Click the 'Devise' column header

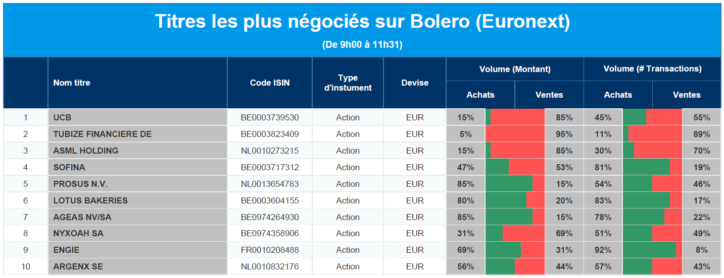click(x=415, y=83)
